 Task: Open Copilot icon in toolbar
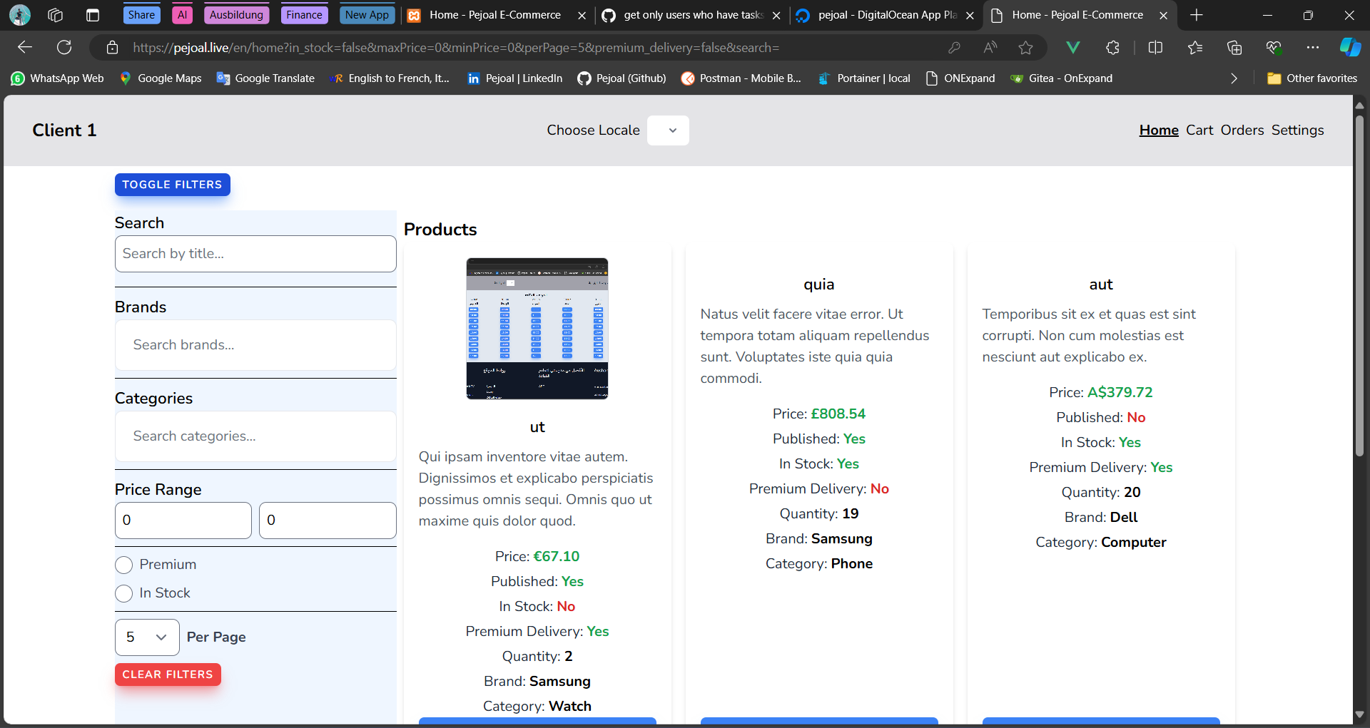(1349, 48)
